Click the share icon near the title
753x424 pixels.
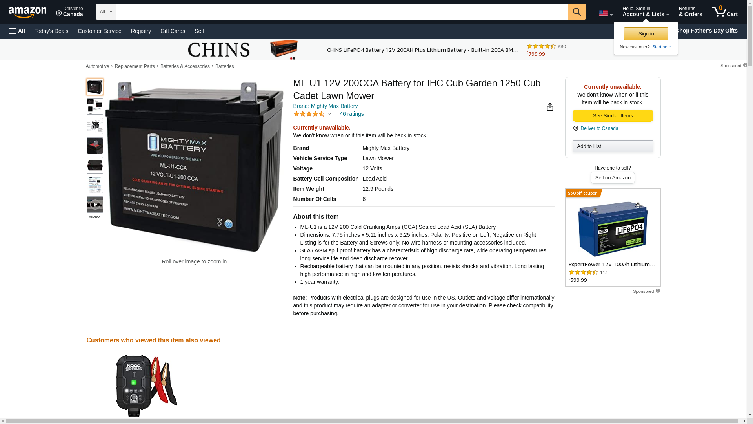pyautogui.click(x=550, y=107)
